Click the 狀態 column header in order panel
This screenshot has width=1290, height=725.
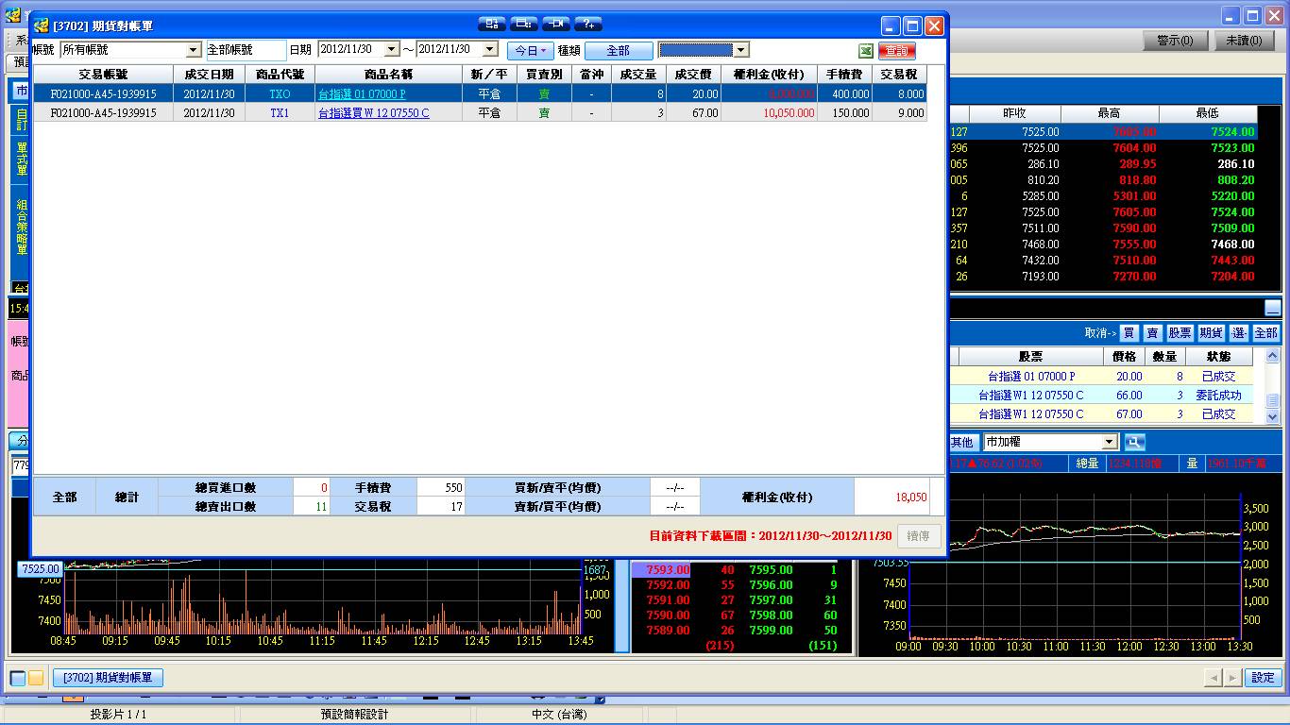[1219, 357]
